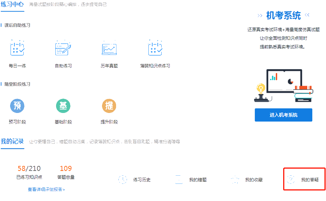Click the computer and books illustration
This screenshot has width=326, height=201.
click(x=284, y=86)
